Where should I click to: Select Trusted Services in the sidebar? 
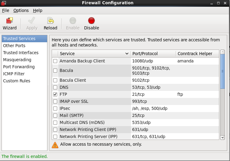point(24,39)
